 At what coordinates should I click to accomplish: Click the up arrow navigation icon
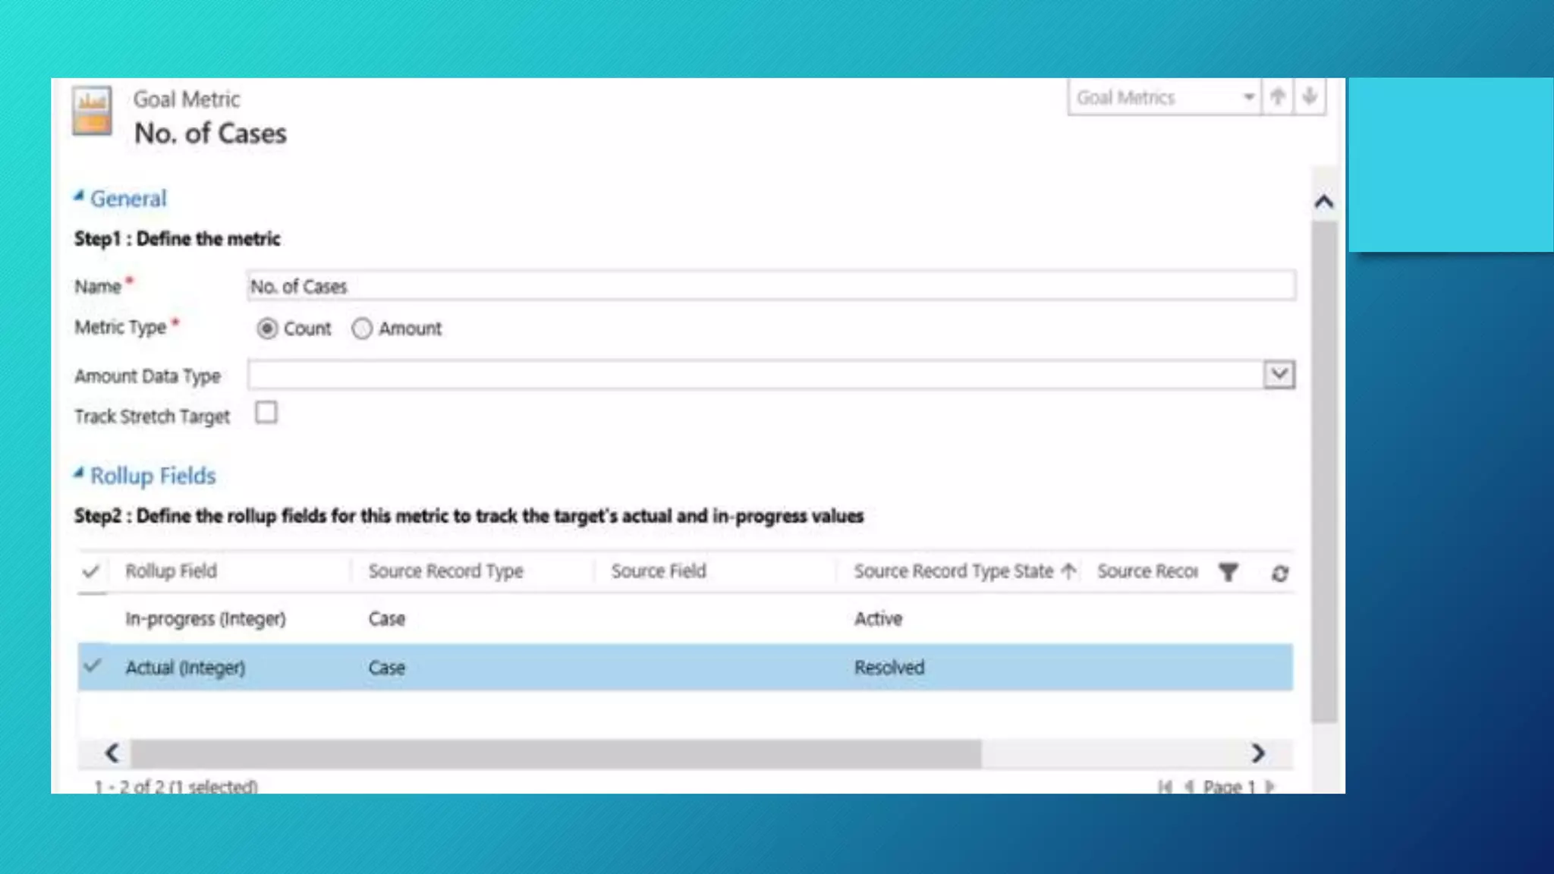pyautogui.click(x=1278, y=97)
